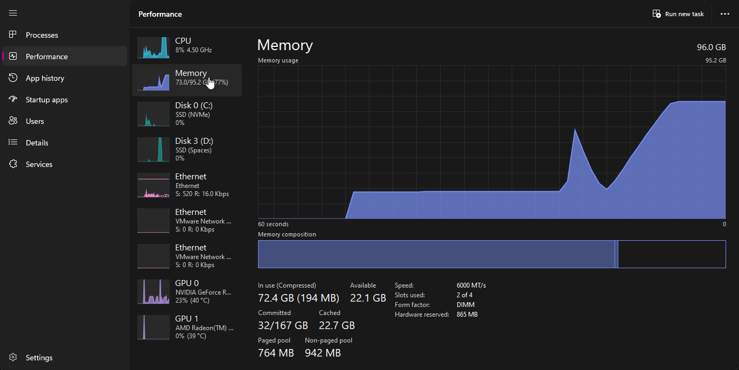Image resolution: width=739 pixels, height=370 pixels.
Task: Select the Disk 3 (D:) mini graph
Action: [x=154, y=149]
